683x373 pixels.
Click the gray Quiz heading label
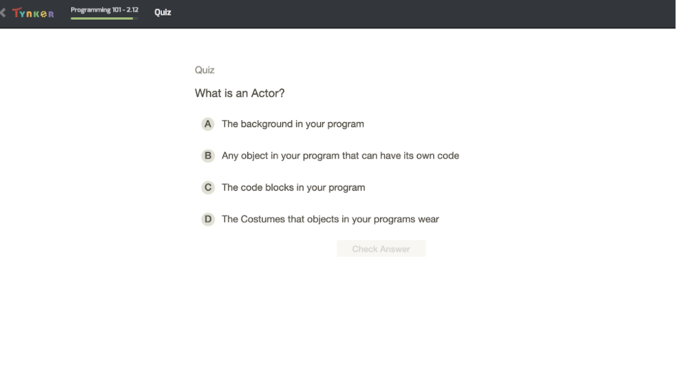204,70
